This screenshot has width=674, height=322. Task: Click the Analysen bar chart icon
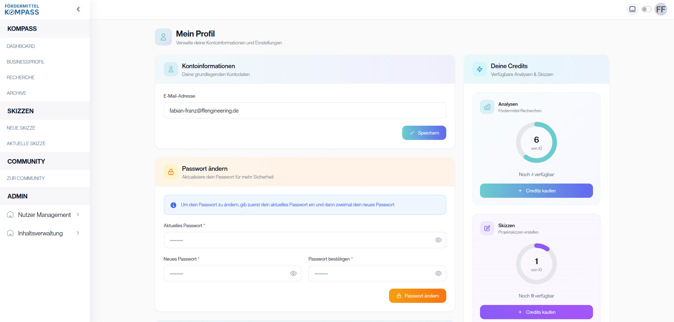coord(487,107)
